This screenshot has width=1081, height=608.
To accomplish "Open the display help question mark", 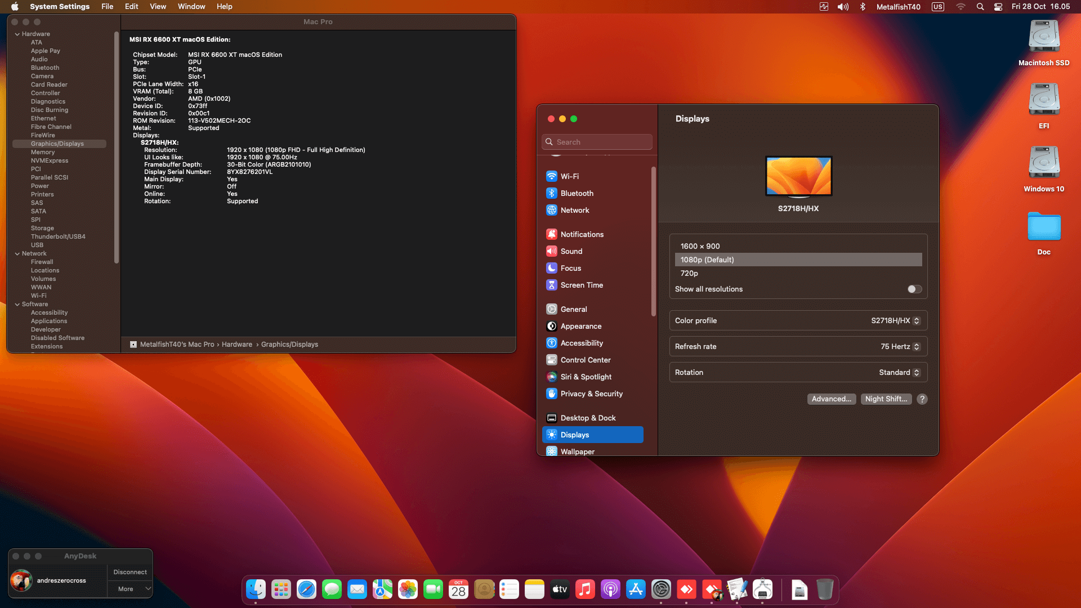I will 922,399.
